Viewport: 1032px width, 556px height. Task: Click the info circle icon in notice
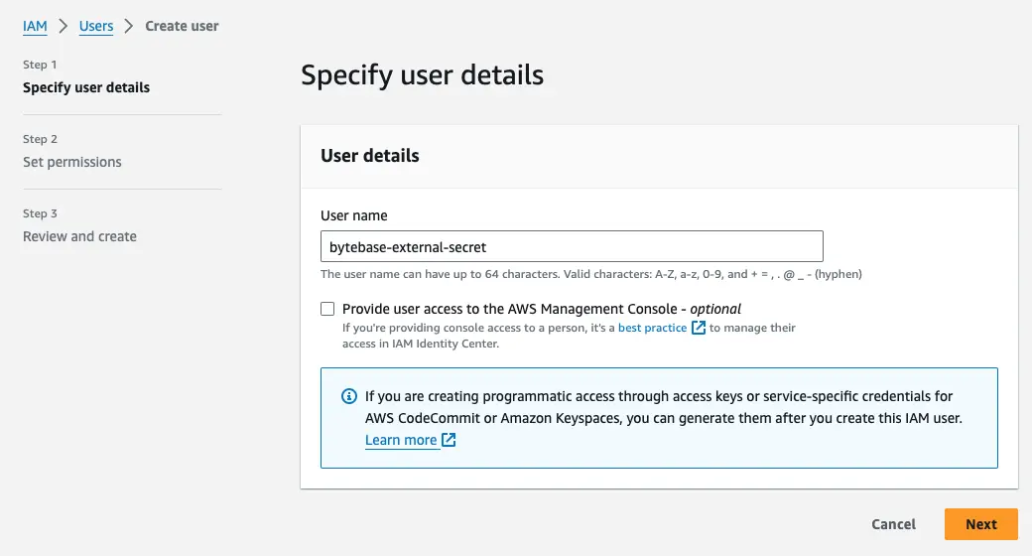(x=349, y=396)
